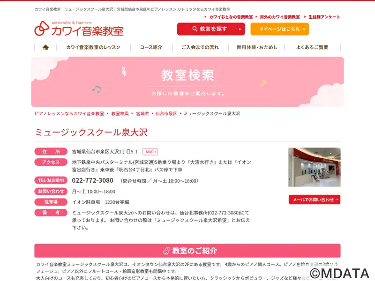Click breadcrumb 仙台市泉区

click(x=166, y=113)
